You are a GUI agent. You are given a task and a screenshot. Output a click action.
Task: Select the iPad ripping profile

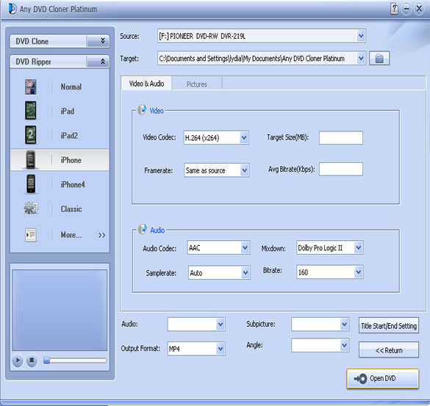(60, 111)
